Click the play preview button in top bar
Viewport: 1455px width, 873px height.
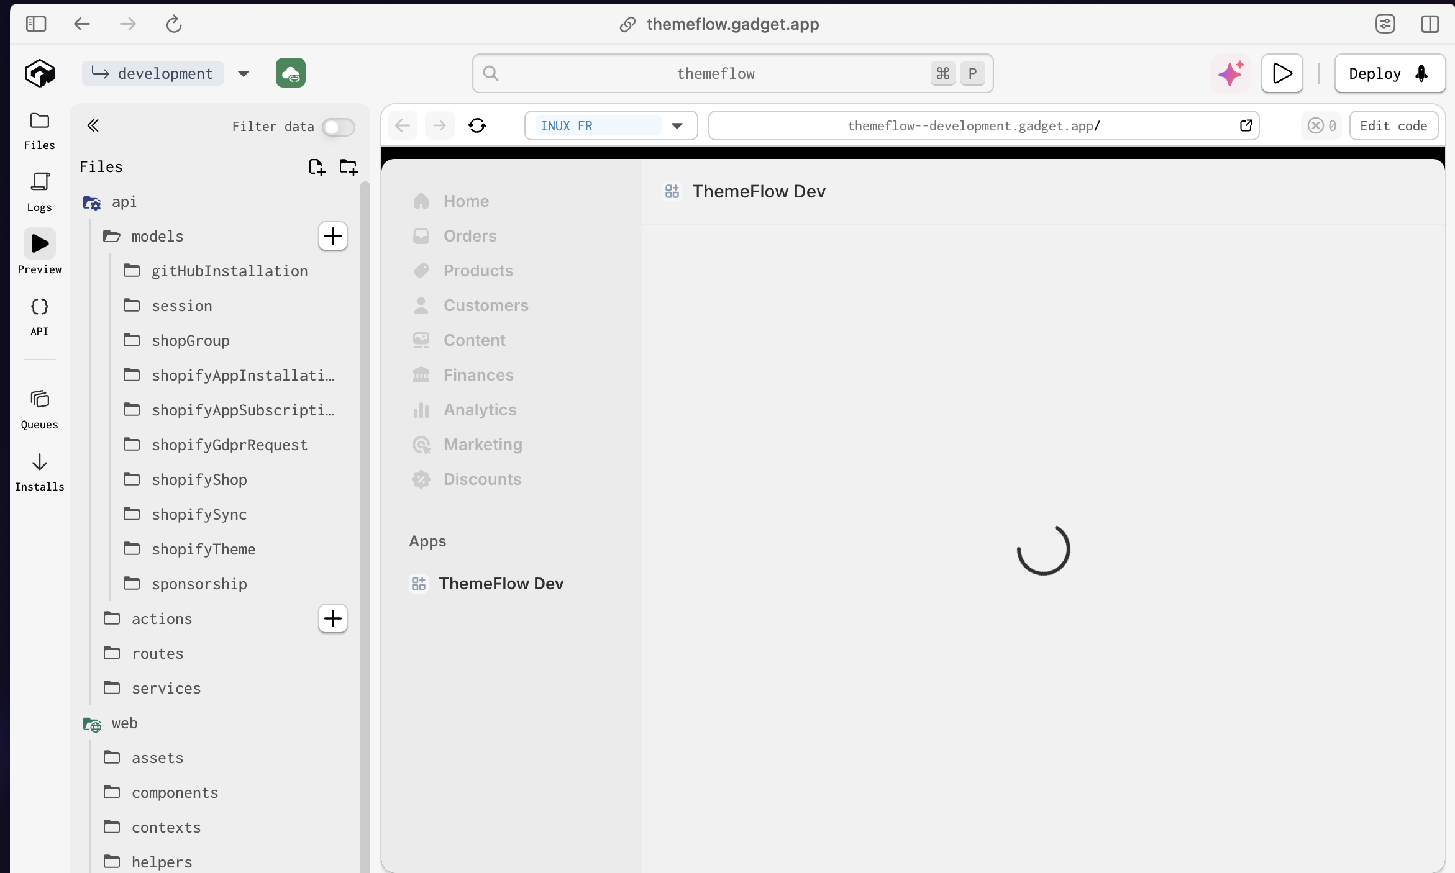click(1282, 73)
